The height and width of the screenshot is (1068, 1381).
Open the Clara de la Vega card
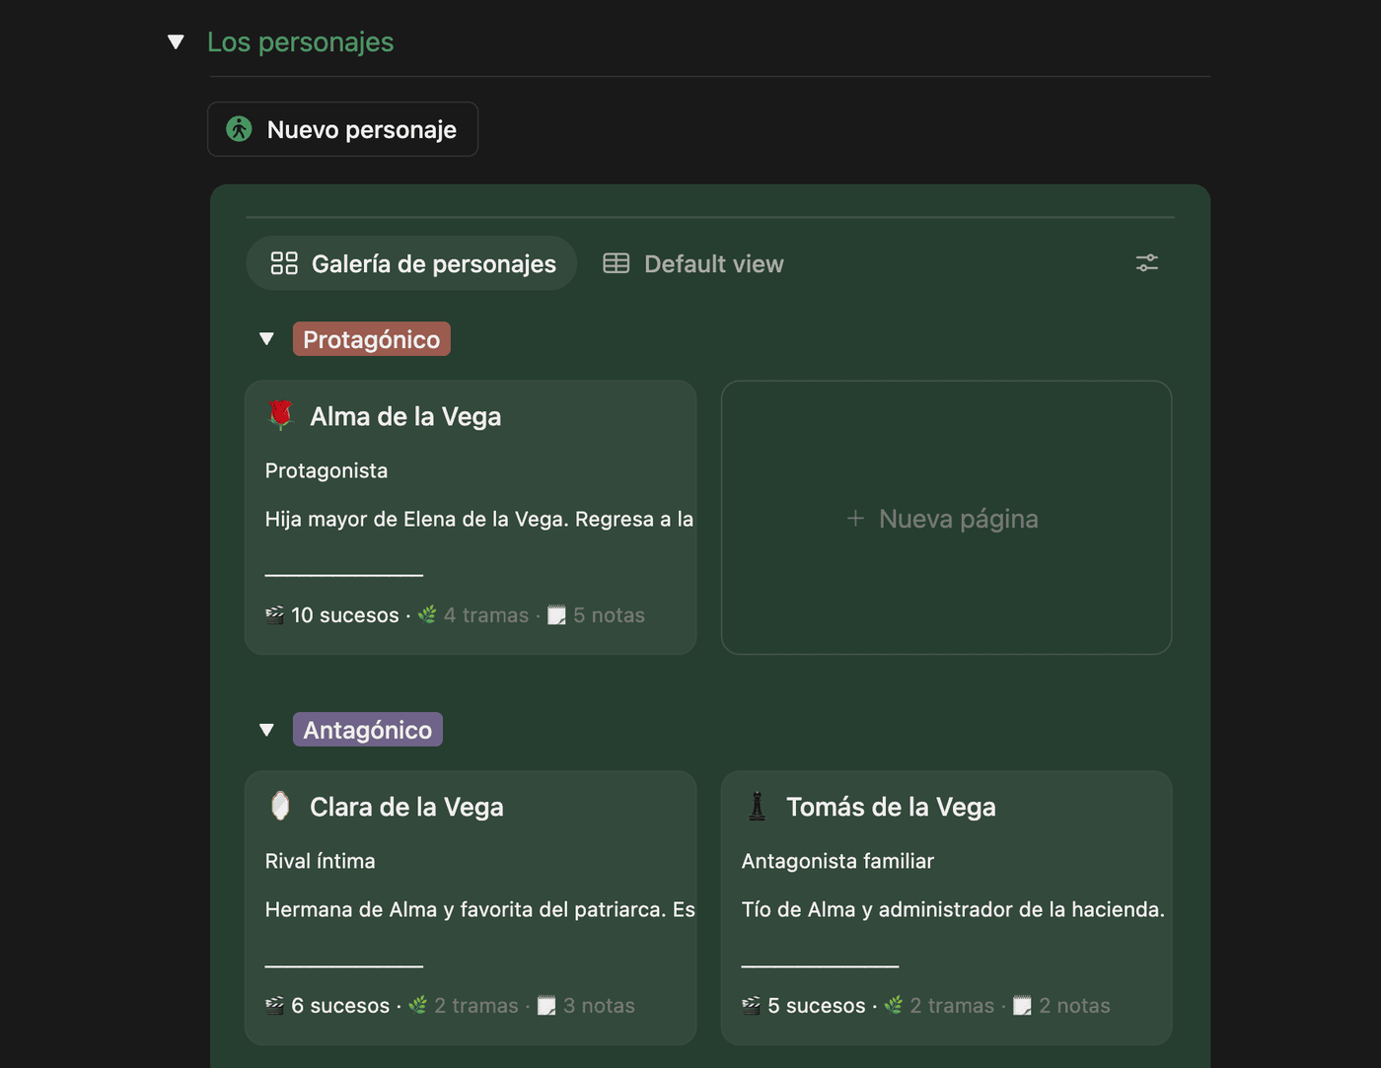pyautogui.click(x=471, y=908)
